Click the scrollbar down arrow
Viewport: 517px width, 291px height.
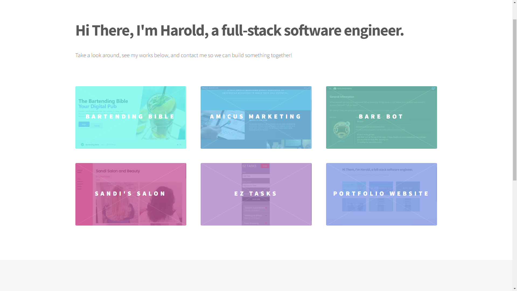point(515,289)
